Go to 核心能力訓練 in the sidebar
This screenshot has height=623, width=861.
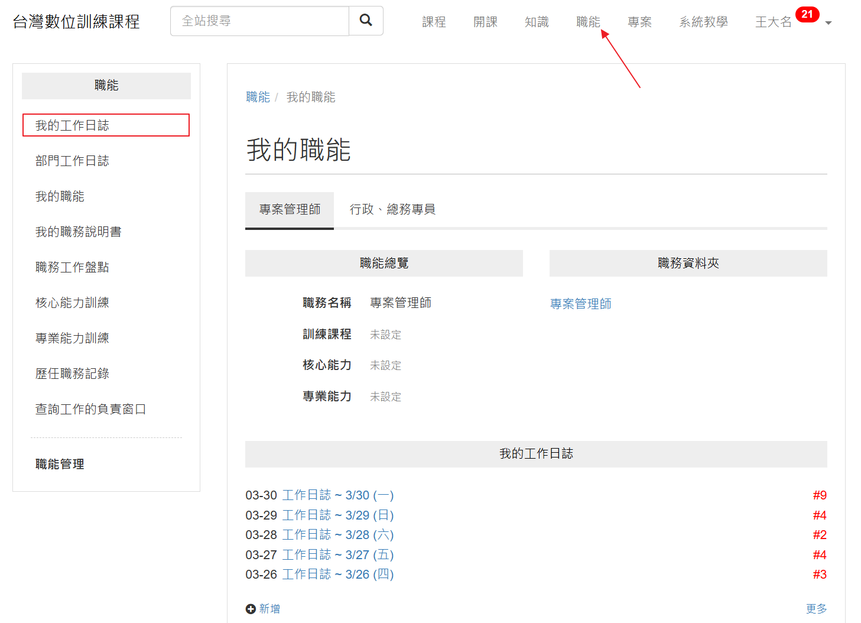coord(72,303)
